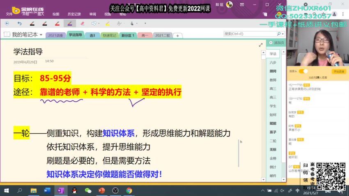This screenshot has height=196, width=349.
Task: Select the red pen tool
Action: pyautogui.click(x=57, y=23)
